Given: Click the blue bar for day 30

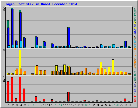Looking at the screenshot, I should click(126, 44).
